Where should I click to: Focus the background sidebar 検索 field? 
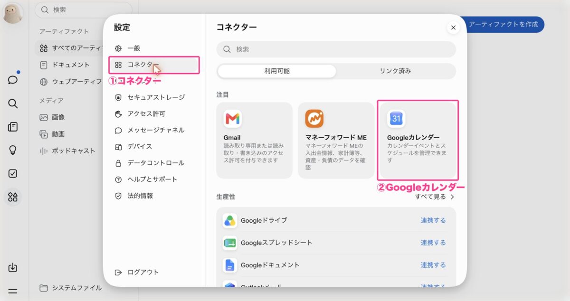tap(84, 10)
